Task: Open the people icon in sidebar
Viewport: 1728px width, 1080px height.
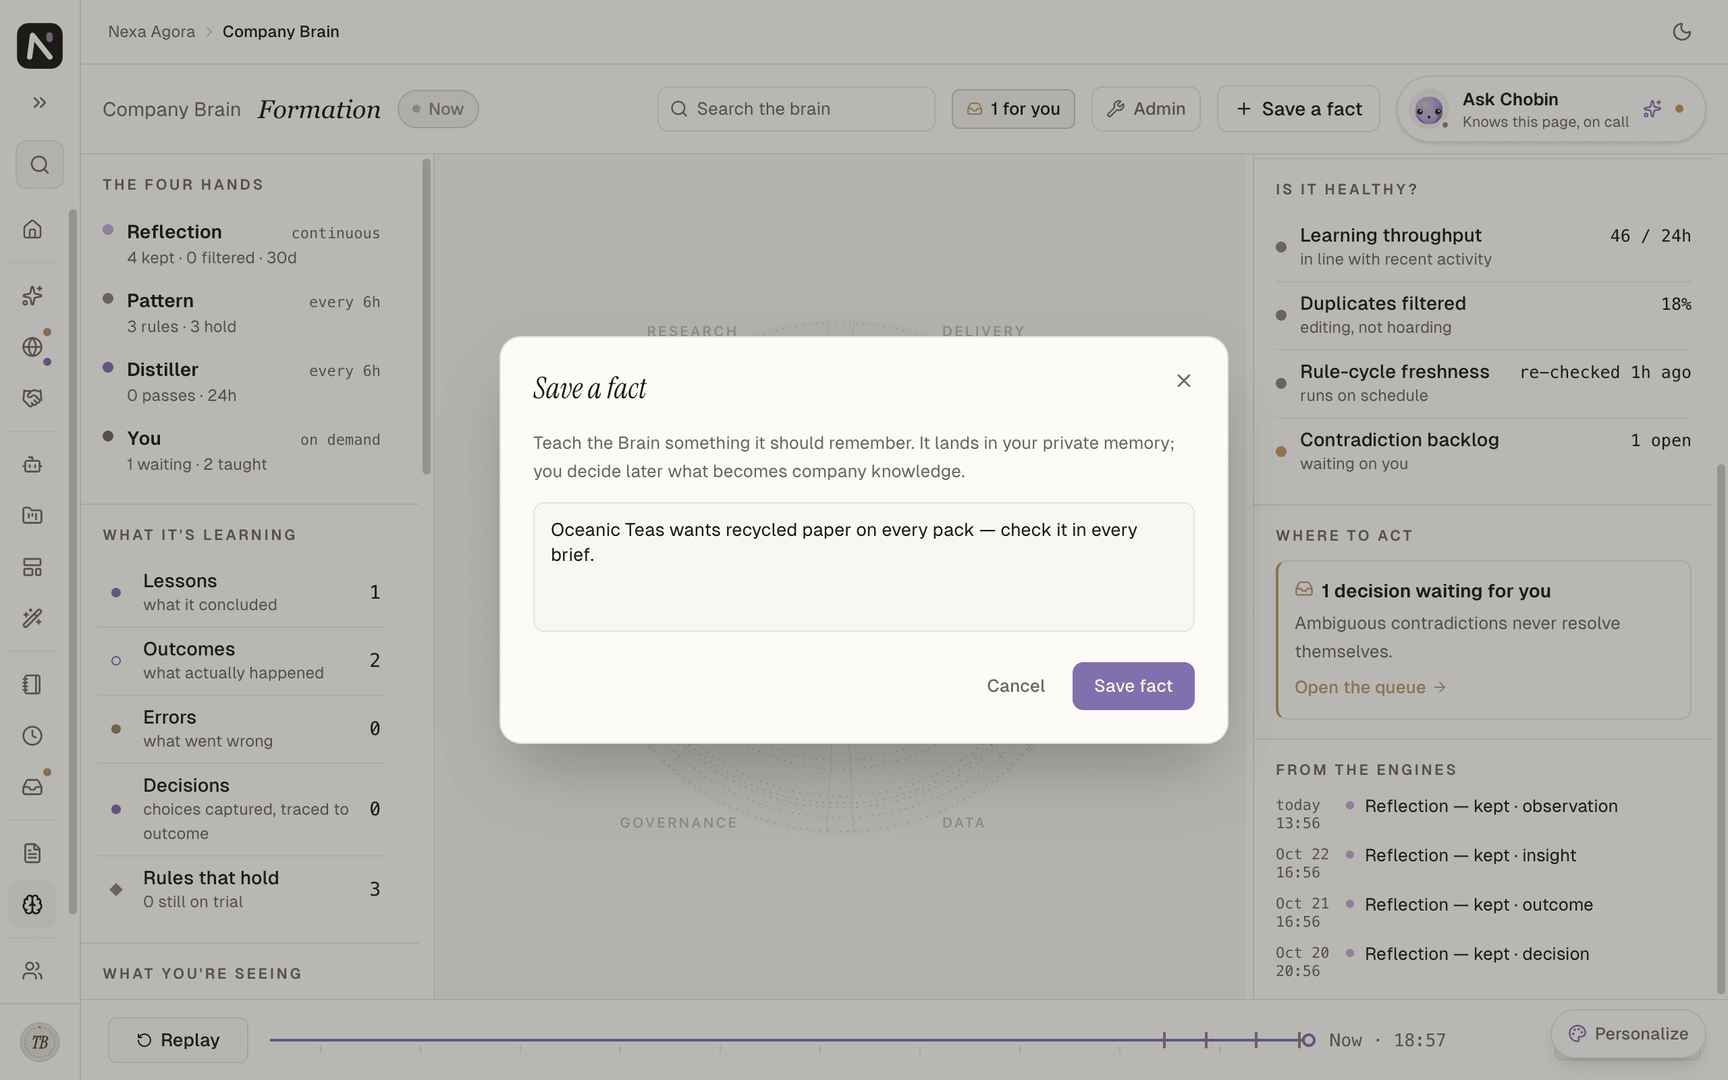Action: [x=32, y=971]
